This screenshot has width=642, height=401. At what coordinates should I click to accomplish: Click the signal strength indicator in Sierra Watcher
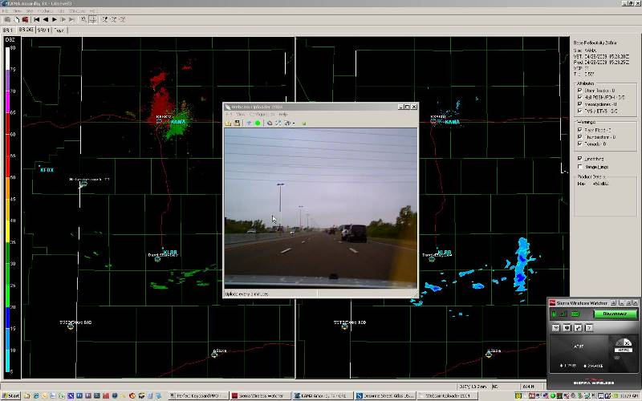click(x=563, y=314)
